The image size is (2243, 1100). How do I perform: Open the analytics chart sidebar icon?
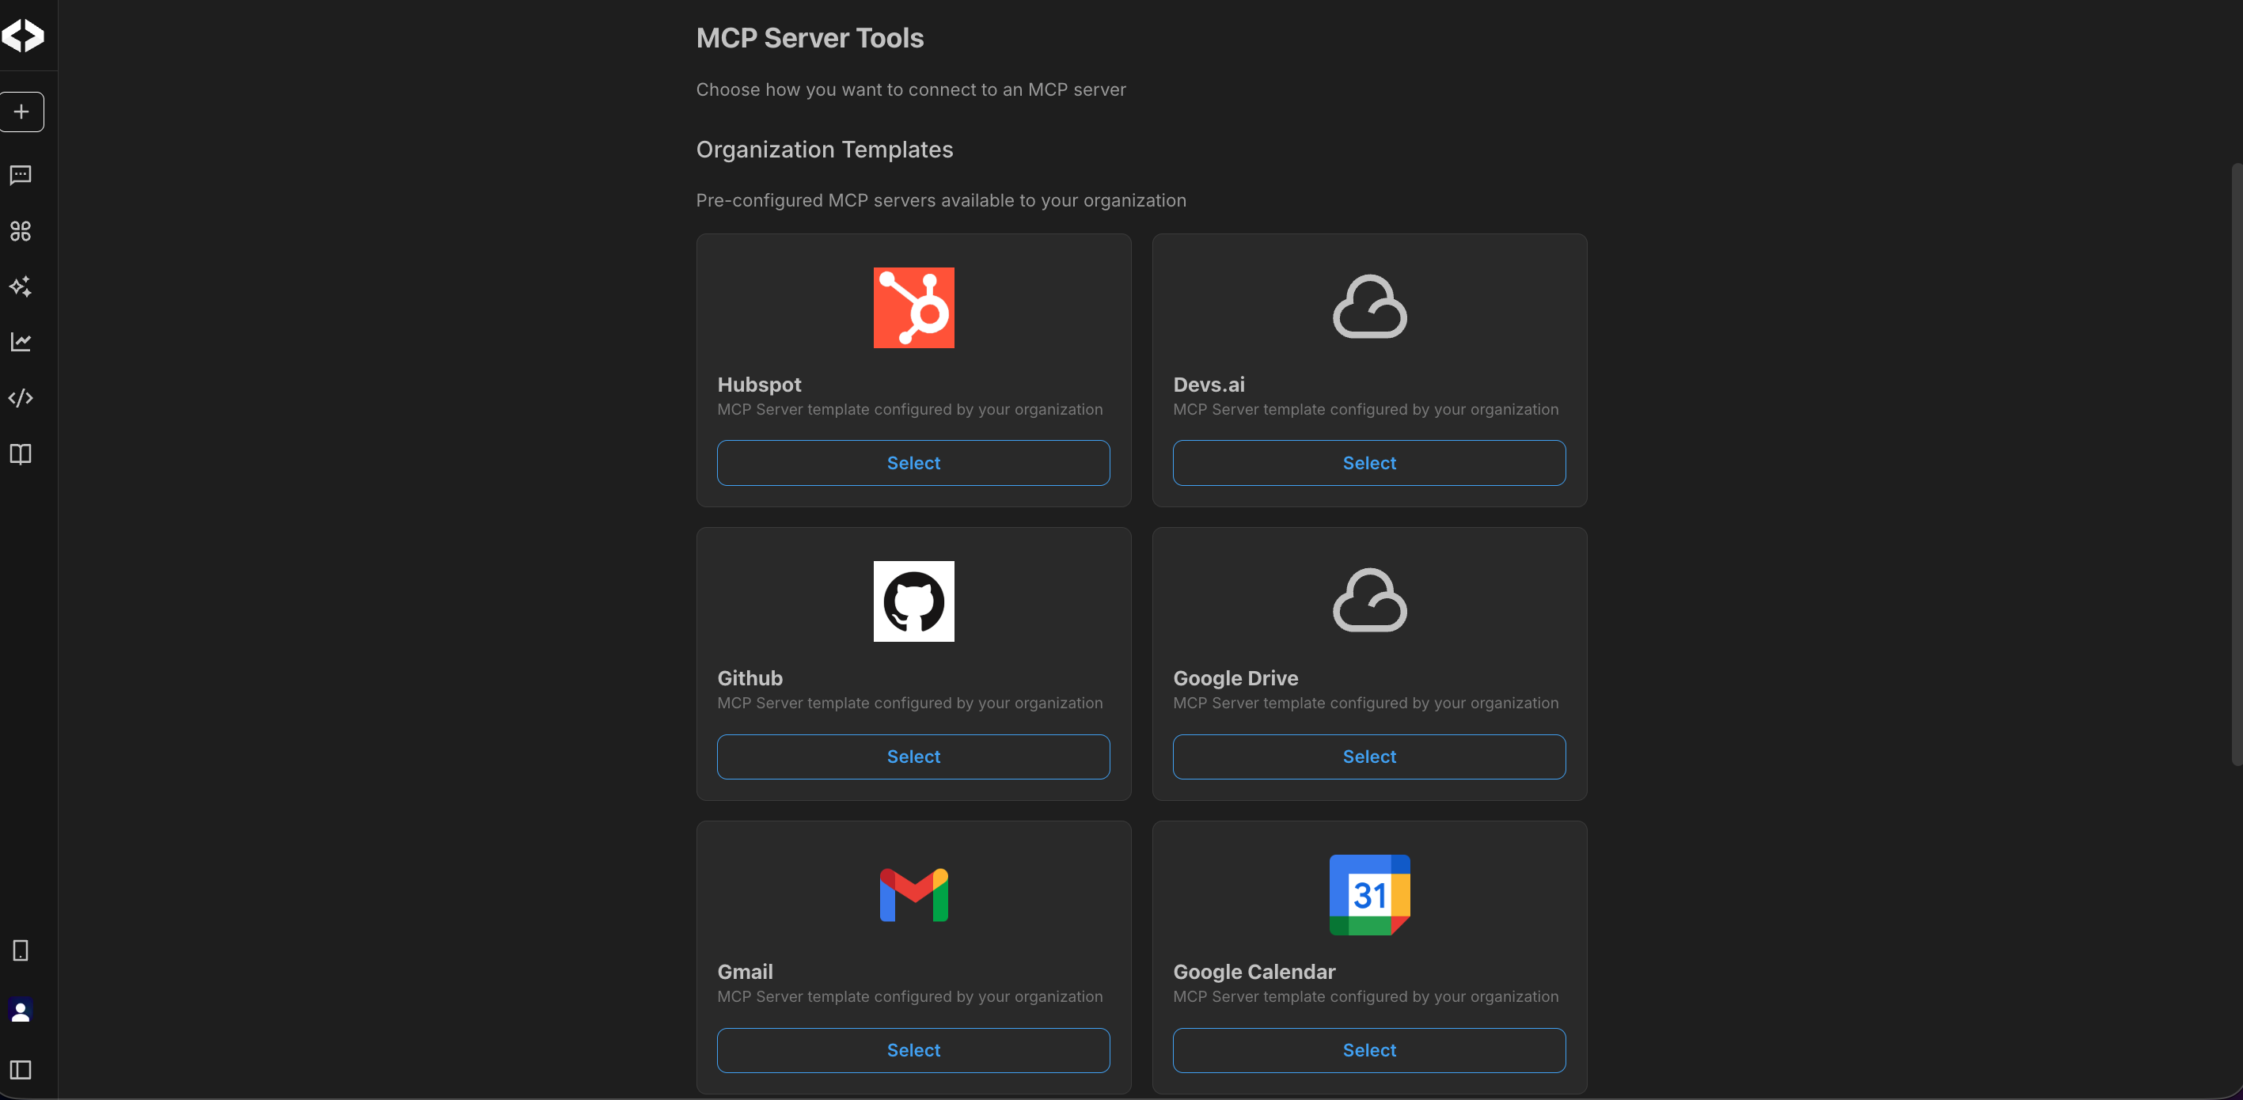[x=21, y=343]
